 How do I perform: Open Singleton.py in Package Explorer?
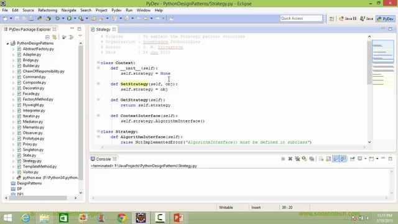point(33,149)
